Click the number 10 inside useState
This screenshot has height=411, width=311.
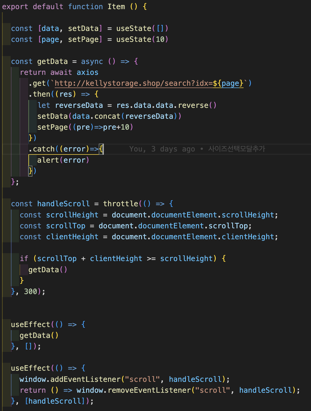[160, 39]
